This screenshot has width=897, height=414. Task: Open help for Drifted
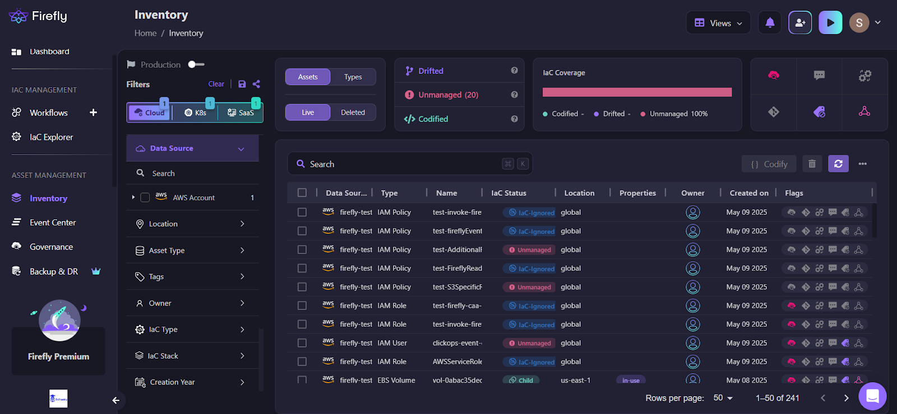(x=514, y=70)
